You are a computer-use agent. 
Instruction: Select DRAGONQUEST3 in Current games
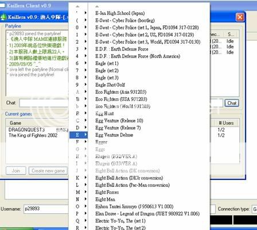pyautogui.click(x=26, y=130)
